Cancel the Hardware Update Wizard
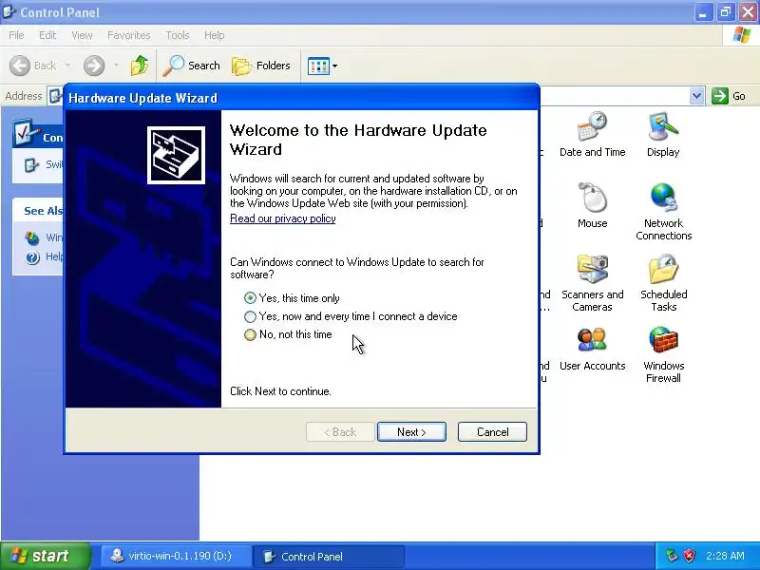Image resolution: width=760 pixels, height=570 pixels. pyautogui.click(x=492, y=432)
